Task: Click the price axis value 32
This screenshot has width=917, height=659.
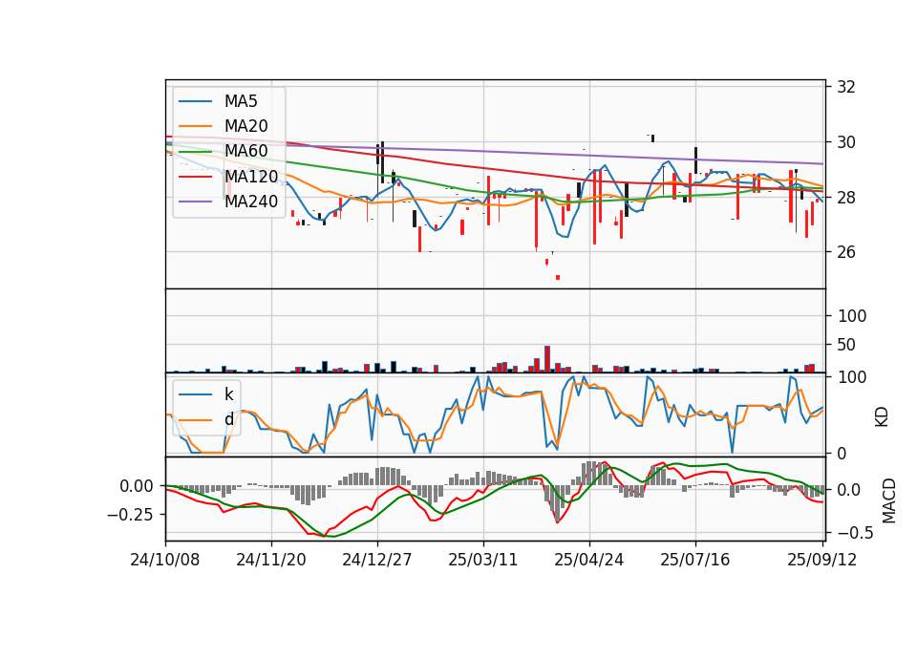Action: 845,87
